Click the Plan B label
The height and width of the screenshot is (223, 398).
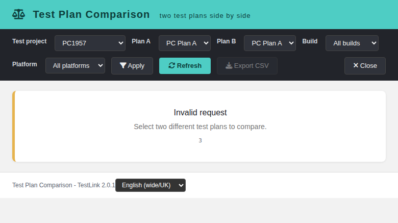point(227,41)
